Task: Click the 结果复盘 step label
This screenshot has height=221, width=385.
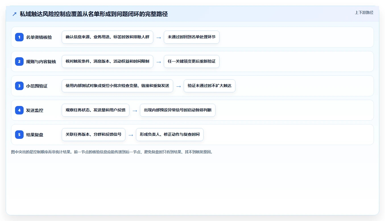Action: coord(35,135)
